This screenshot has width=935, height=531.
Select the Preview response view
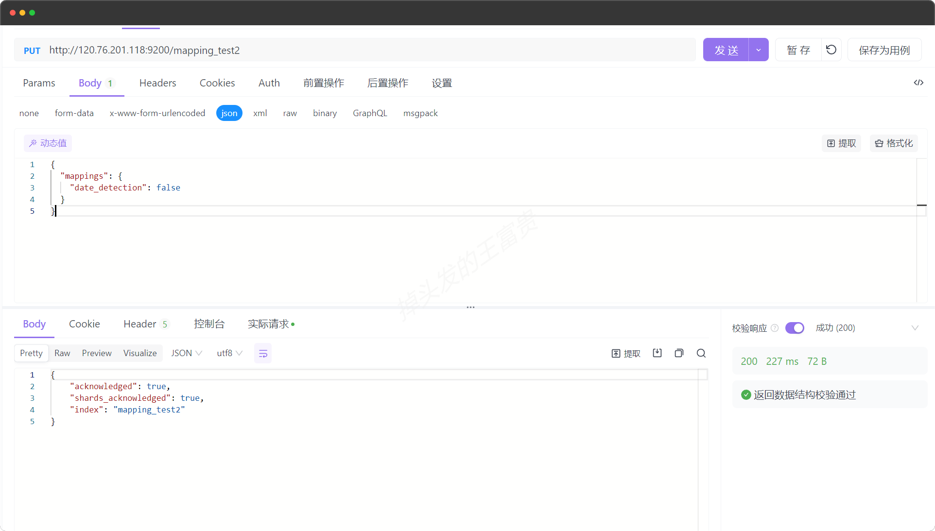(x=97, y=353)
